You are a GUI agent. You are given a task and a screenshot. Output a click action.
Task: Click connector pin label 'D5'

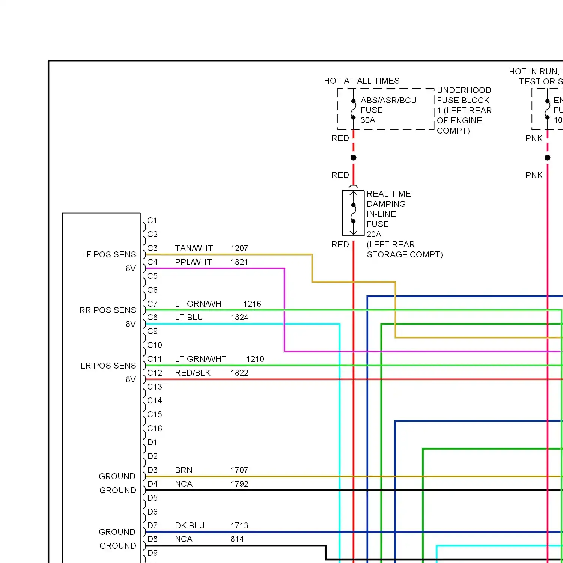(152, 498)
